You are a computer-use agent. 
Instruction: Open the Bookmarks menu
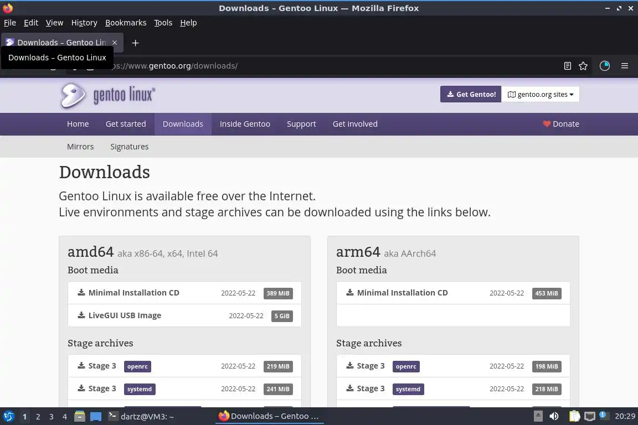tap(126, 23)
